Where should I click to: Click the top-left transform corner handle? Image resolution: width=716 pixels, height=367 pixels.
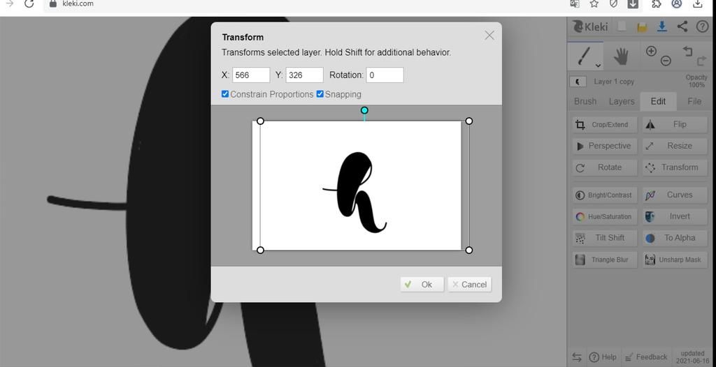coord(260,121)
